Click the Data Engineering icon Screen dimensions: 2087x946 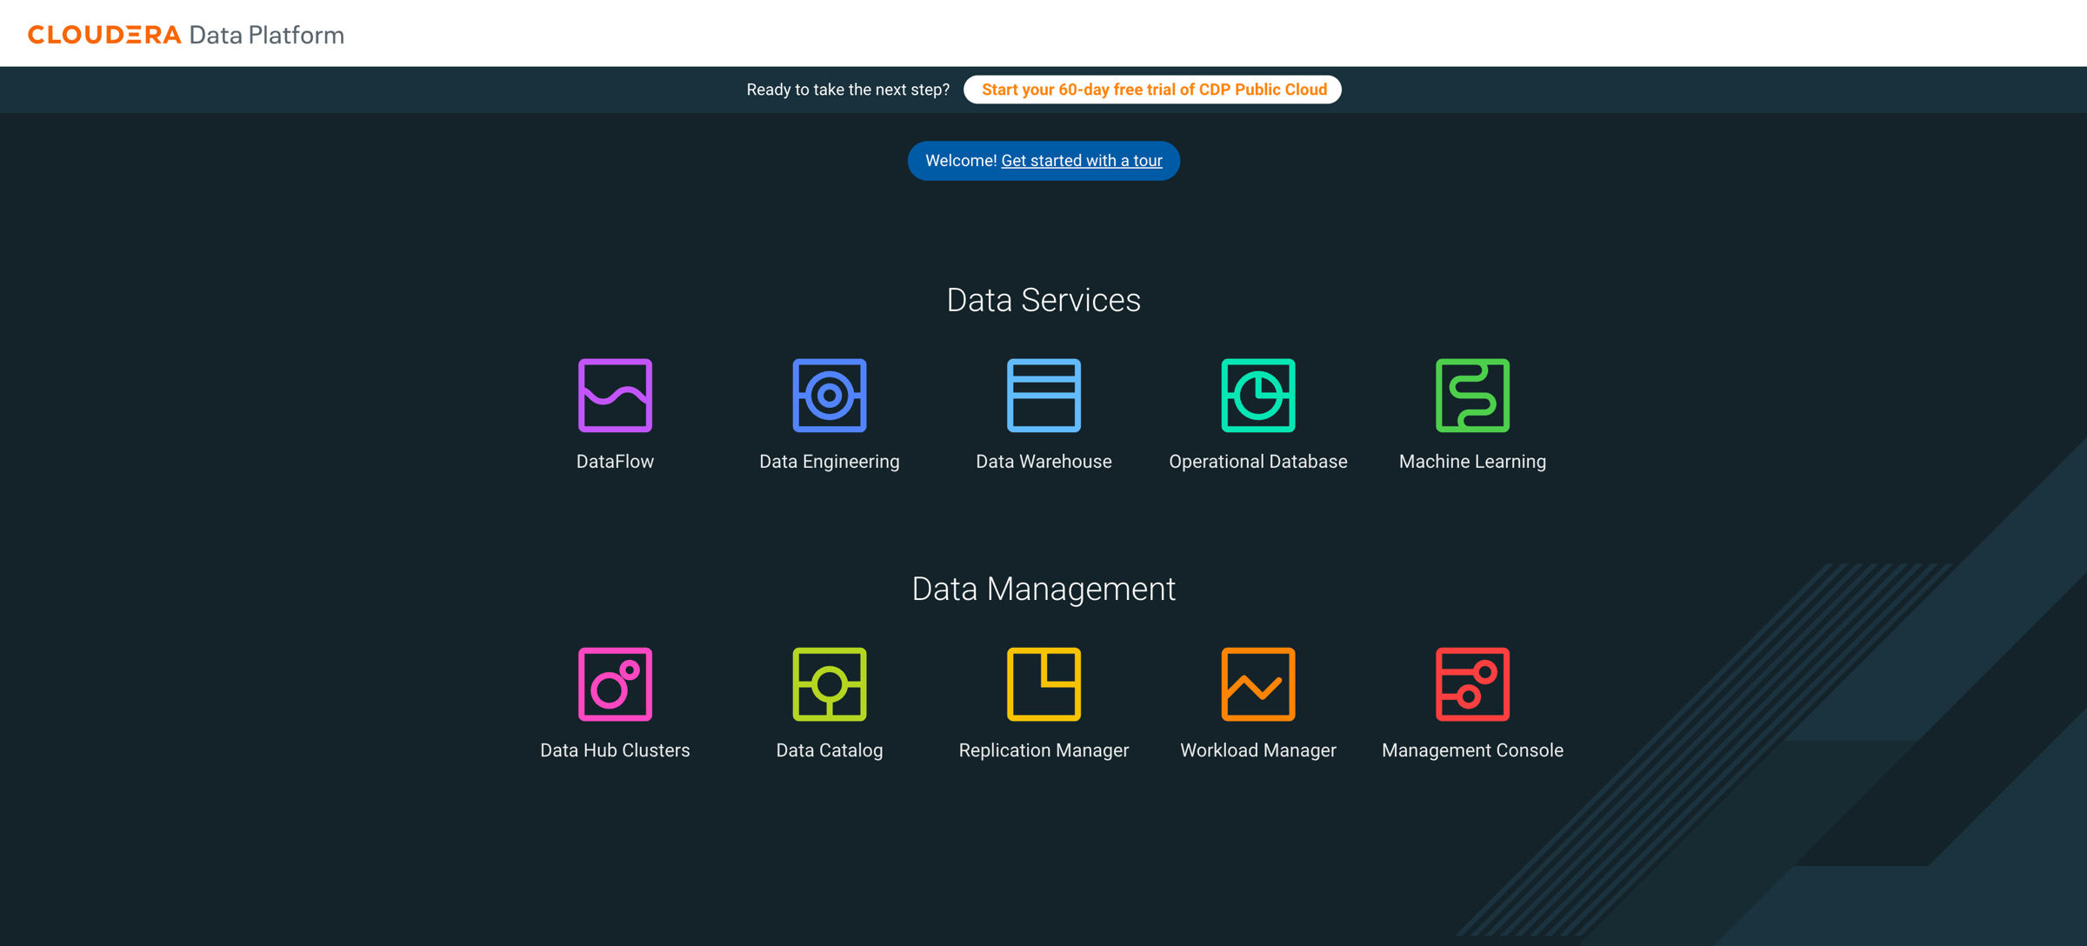[829, 396]
